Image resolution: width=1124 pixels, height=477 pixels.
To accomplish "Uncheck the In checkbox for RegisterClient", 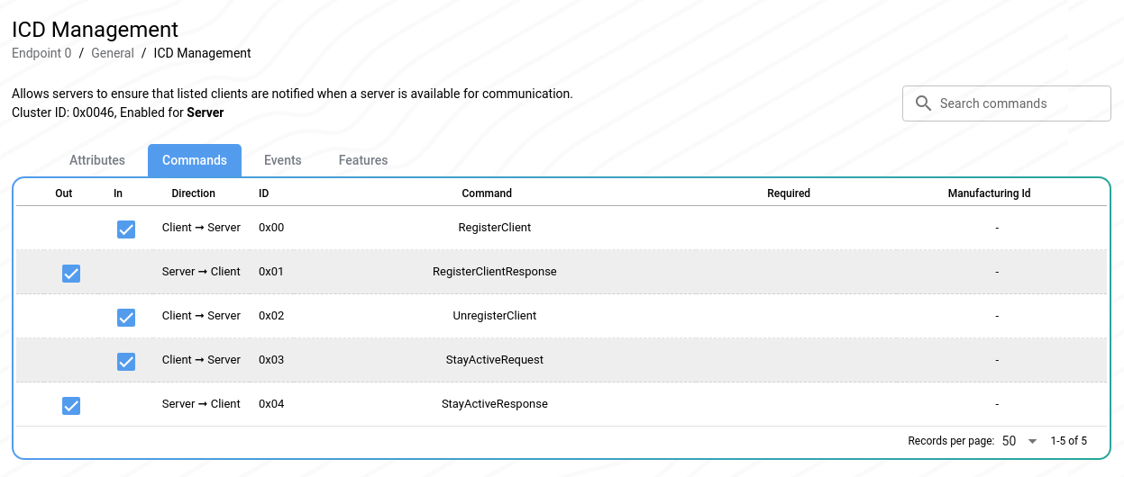I will [126, 229].
